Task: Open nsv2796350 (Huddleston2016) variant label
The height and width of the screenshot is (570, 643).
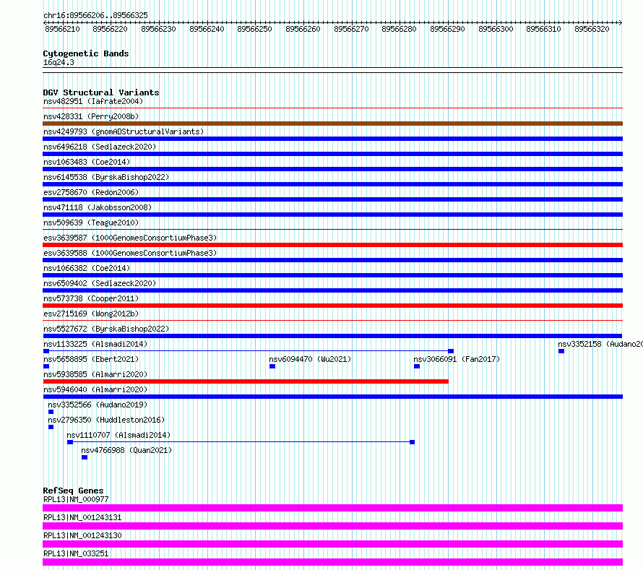Action: [x=106, y=420]
